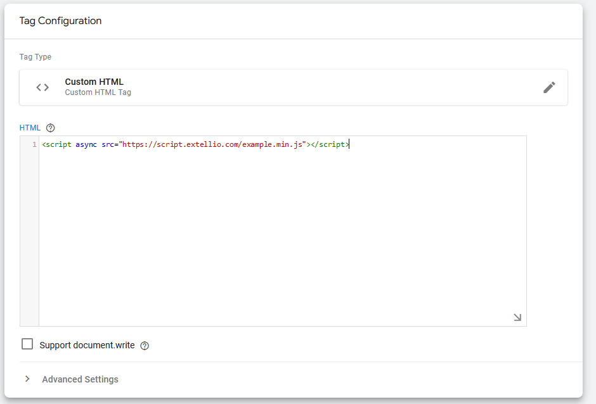Viewport: 596px width, 404px height.
Task: Click the resize arrow in editor corner
Action: (x=517, y=317)
